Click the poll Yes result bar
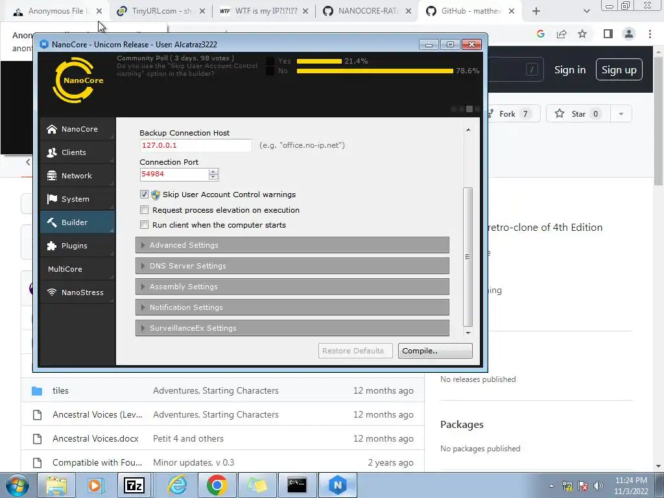The height and width of the screenshot is (498, 664). click(319, 62)
